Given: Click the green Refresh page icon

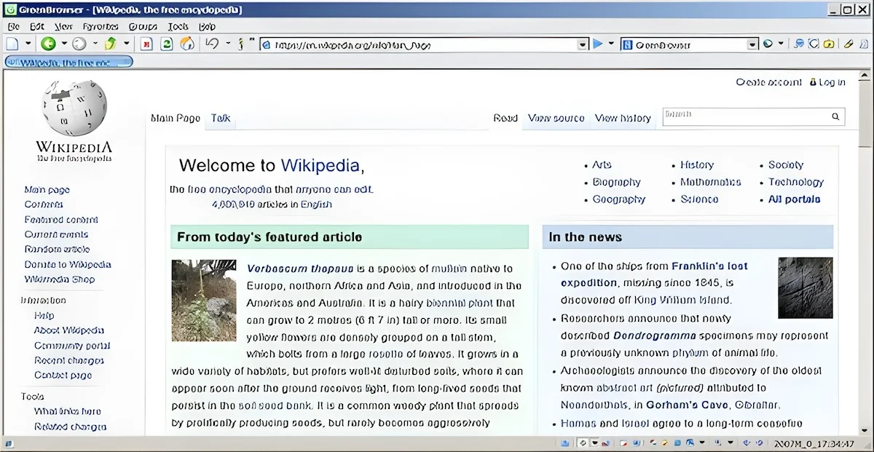Looking at the screenshot, I should point(167,44).
